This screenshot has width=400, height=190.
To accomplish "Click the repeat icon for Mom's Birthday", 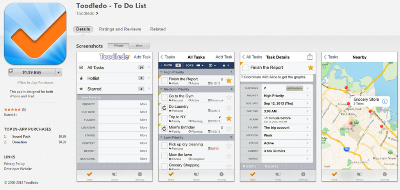I will pyautogui.click(x=164, y=129).
